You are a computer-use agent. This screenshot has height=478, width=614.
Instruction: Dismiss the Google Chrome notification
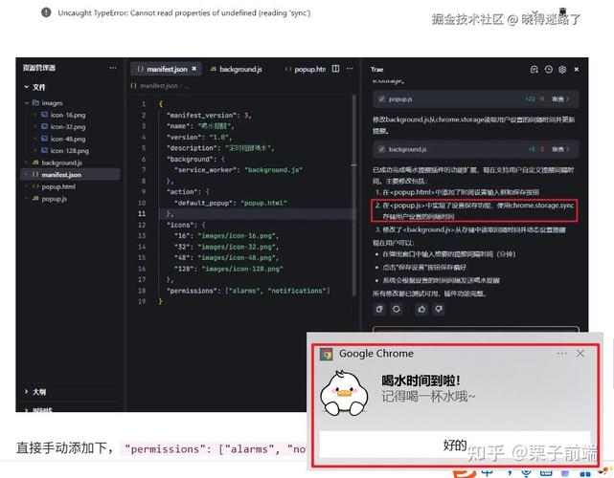coord(580,354)
